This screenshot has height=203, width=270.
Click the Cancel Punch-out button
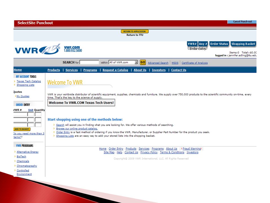pyautogui.click(x=242, y=22)
